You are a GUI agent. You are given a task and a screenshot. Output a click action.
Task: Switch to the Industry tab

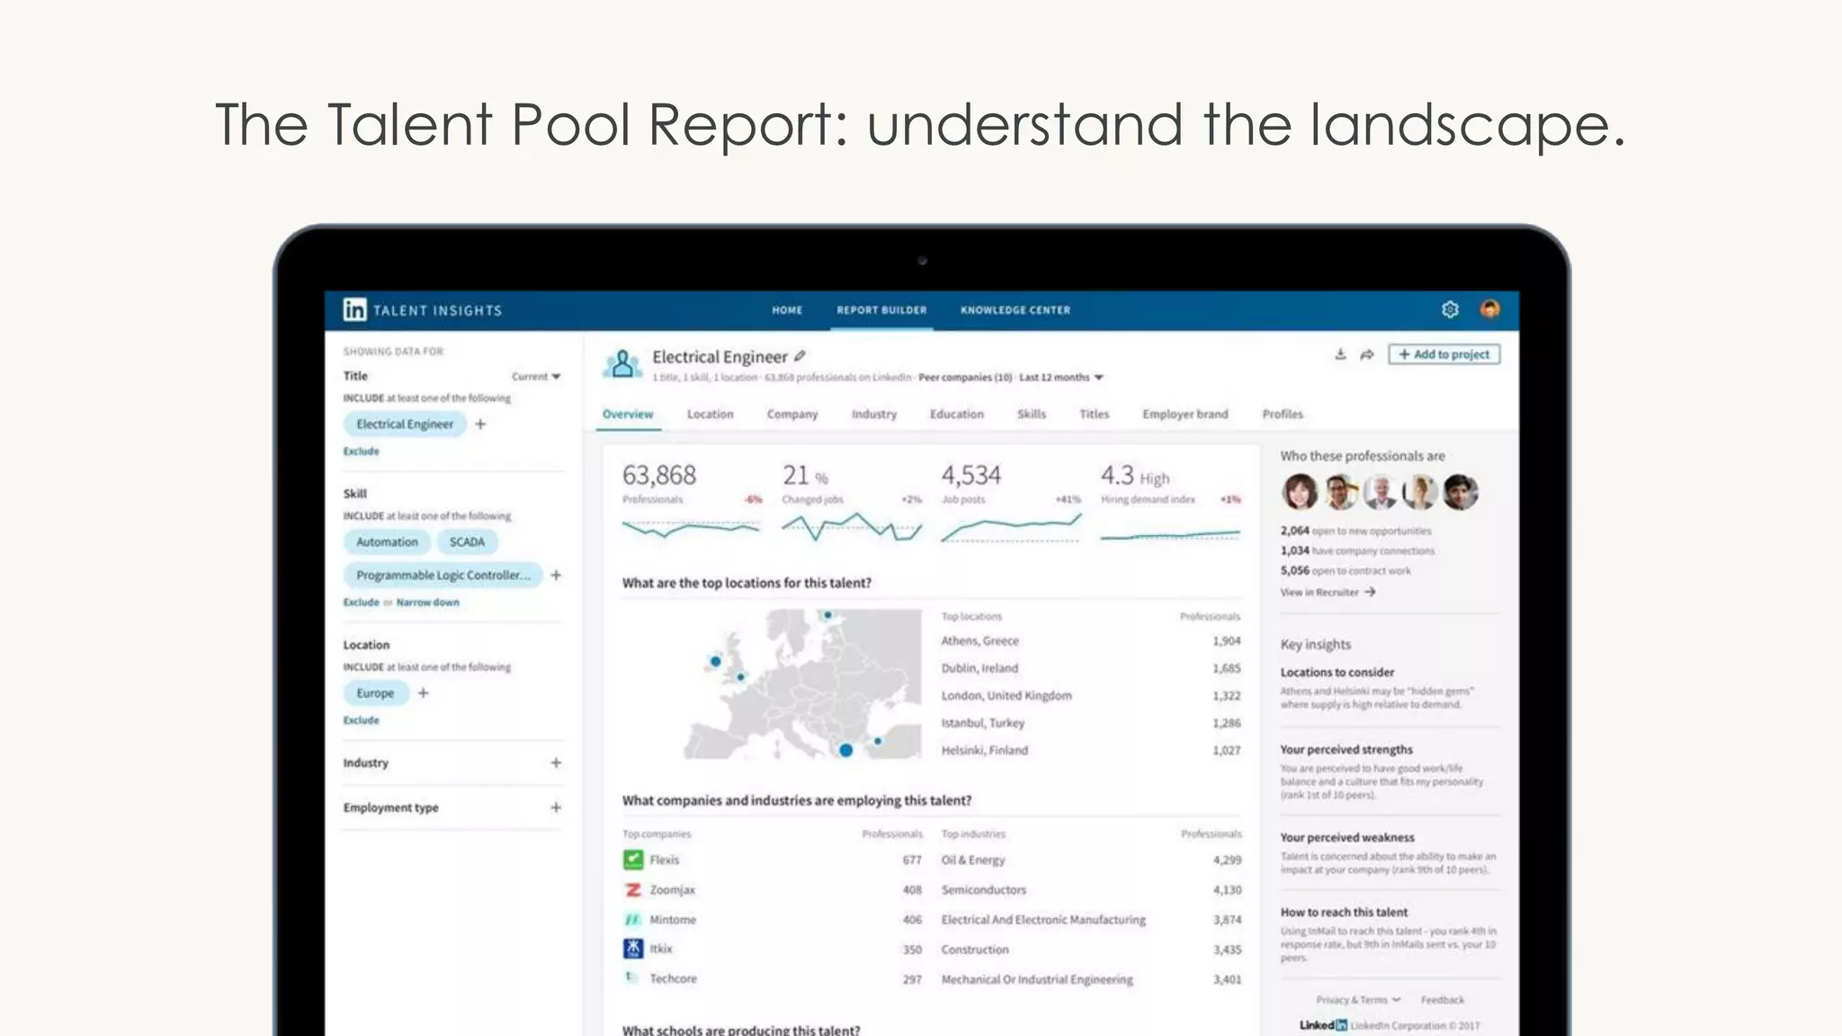pos(874,415)
